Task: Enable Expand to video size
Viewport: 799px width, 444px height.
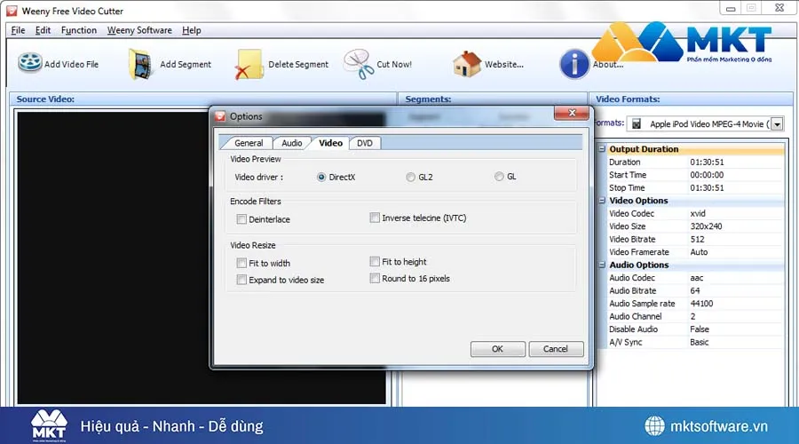Action: [241, 280]
